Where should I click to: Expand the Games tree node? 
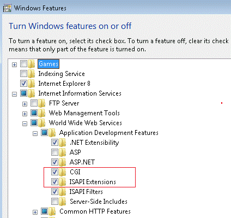[x=14, y=64]
